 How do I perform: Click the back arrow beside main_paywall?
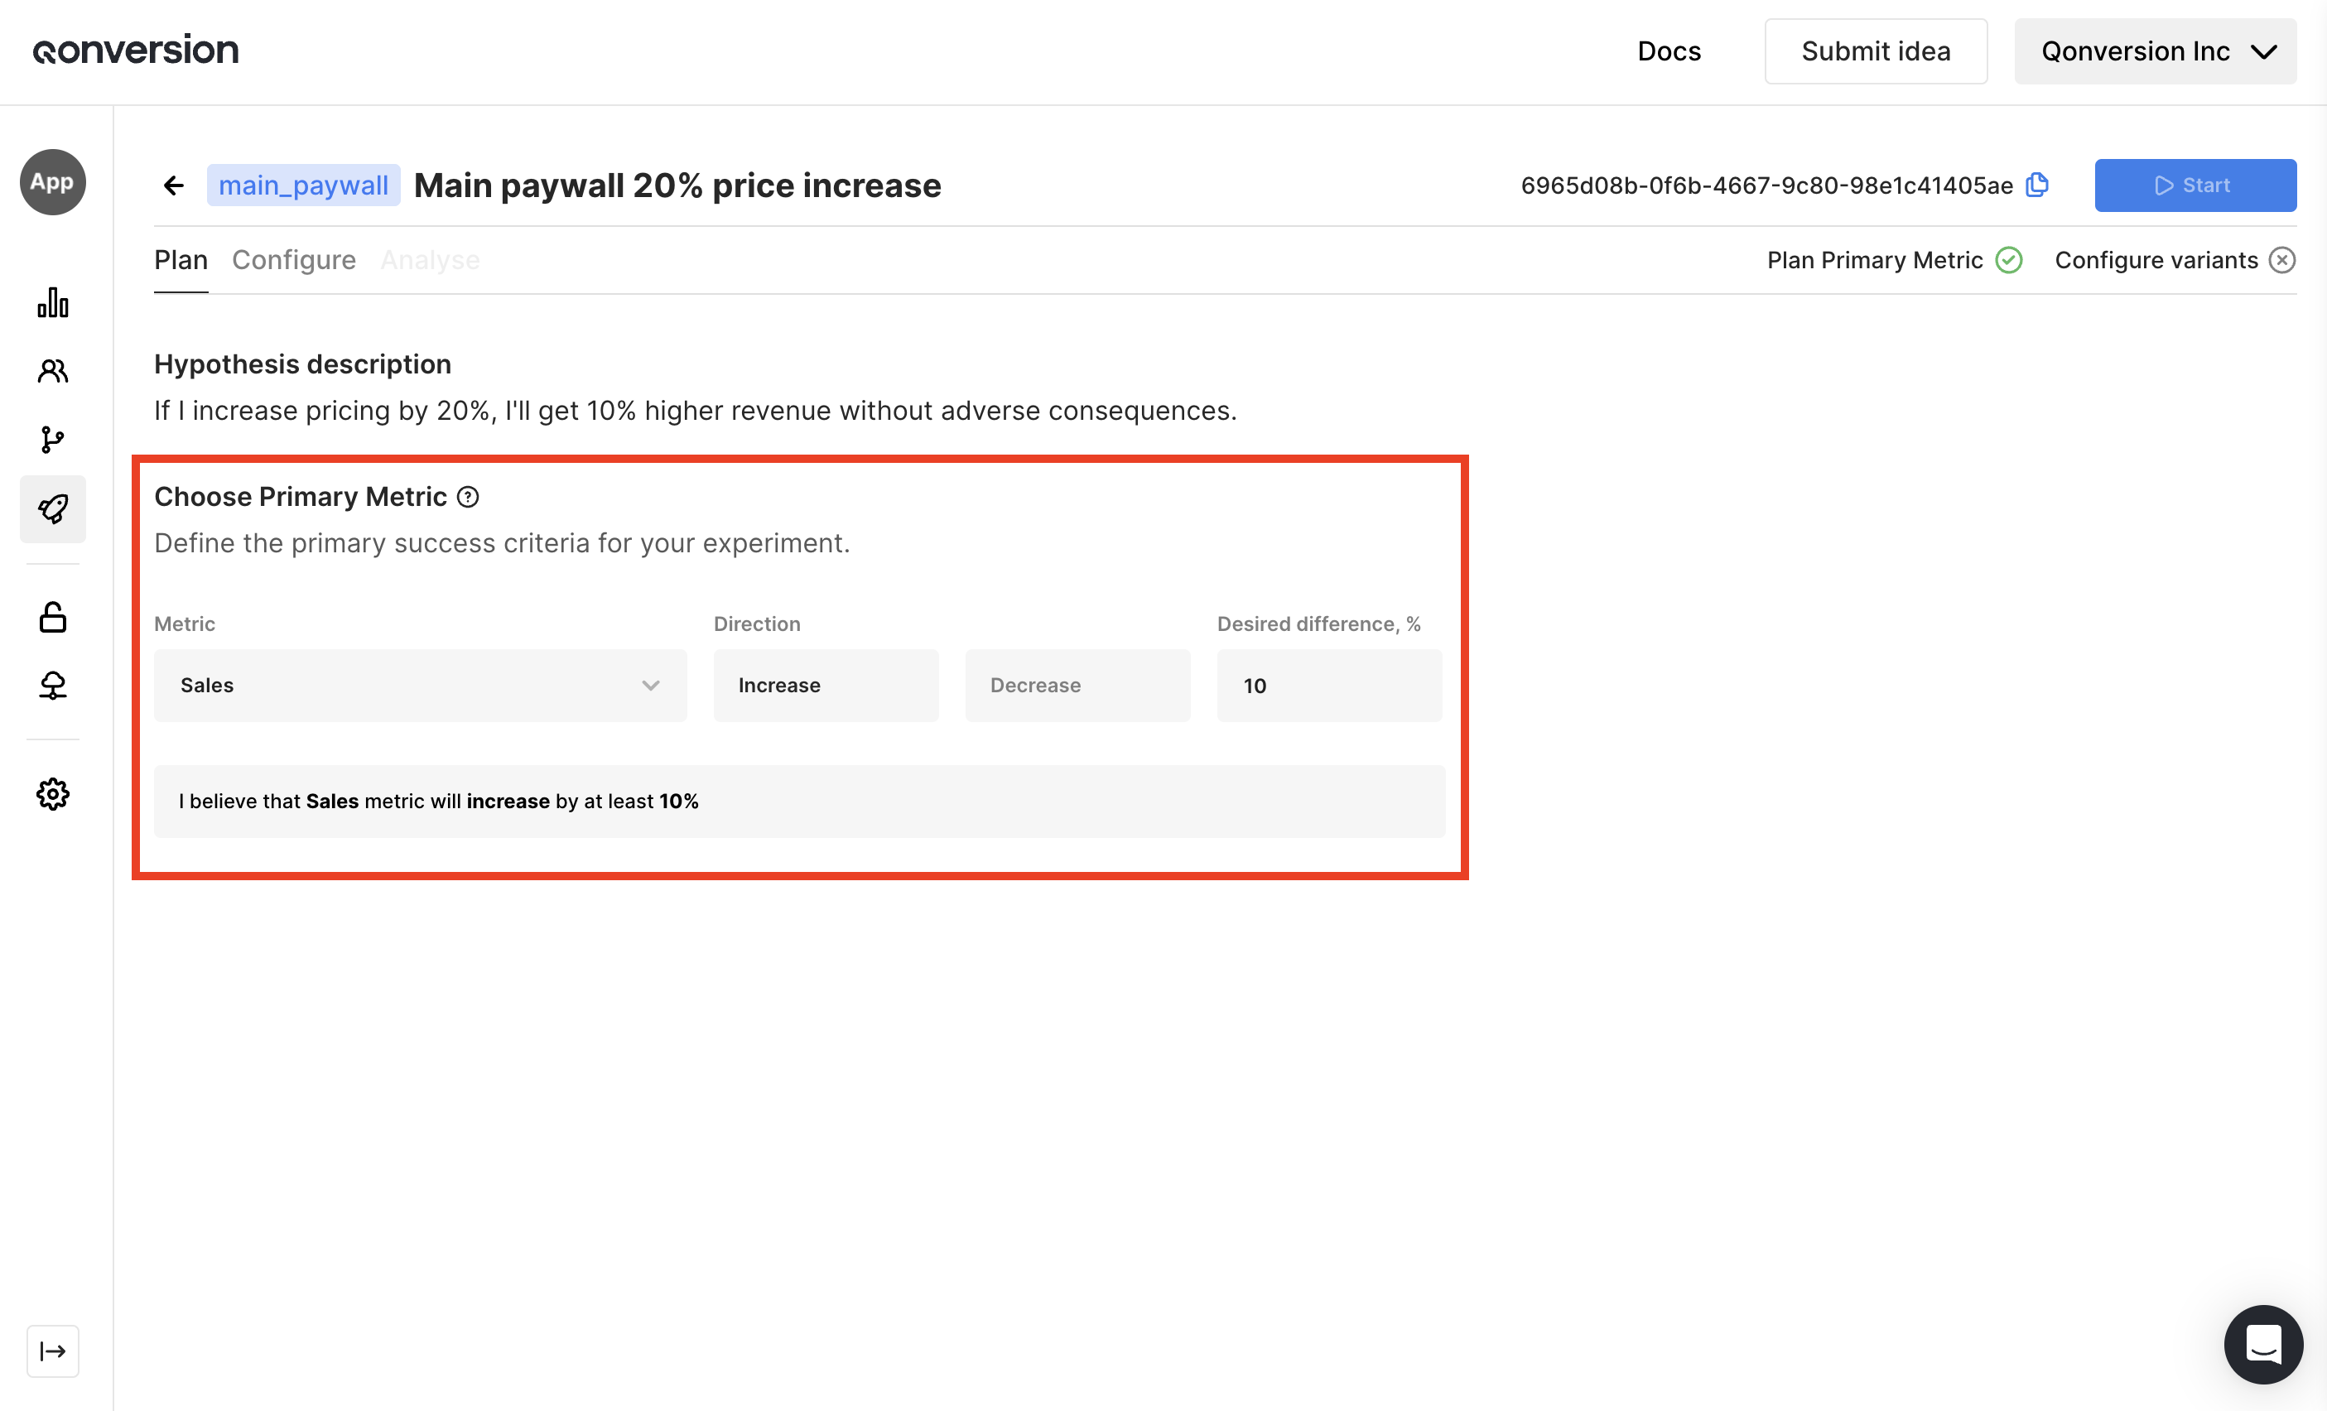click(x=174, y=185)
